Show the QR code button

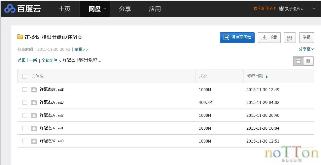tap(290, 38)
